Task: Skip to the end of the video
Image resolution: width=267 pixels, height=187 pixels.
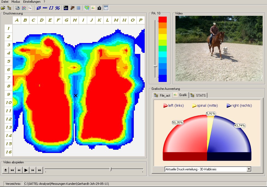Action: (x=40, y=170)
